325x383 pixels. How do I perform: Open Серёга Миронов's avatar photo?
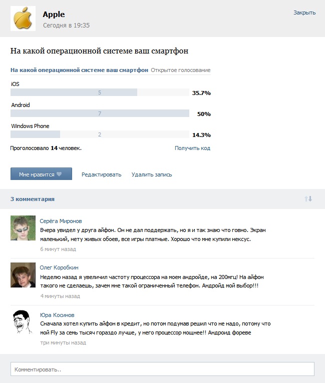click(x=23, y=228)
